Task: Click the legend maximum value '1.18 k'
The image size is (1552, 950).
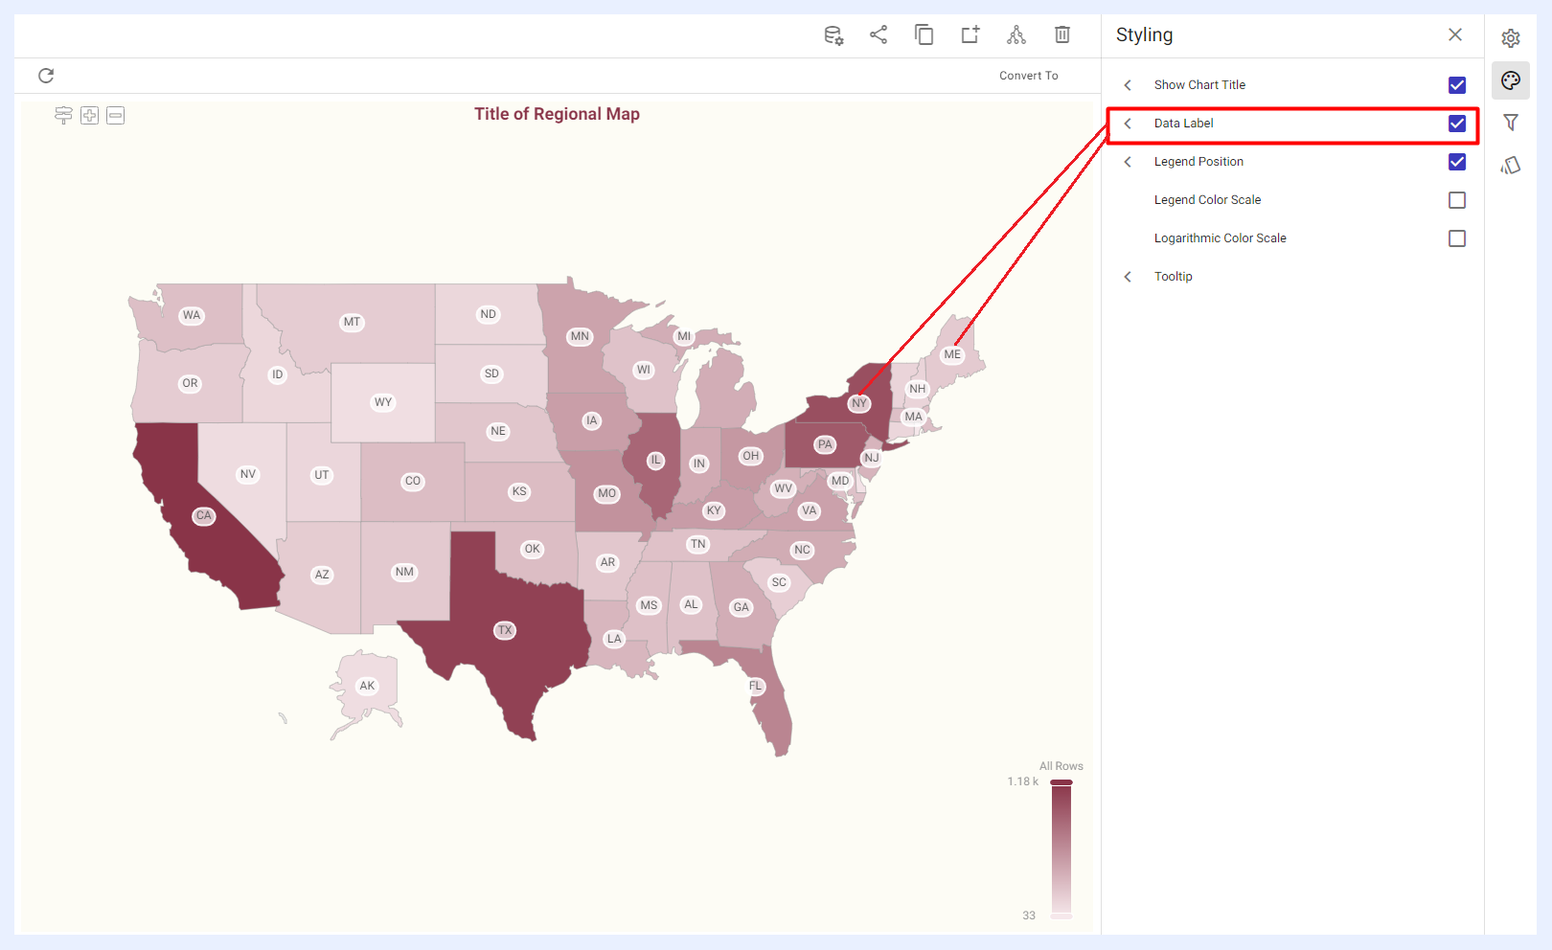Action: (1022, 781)
